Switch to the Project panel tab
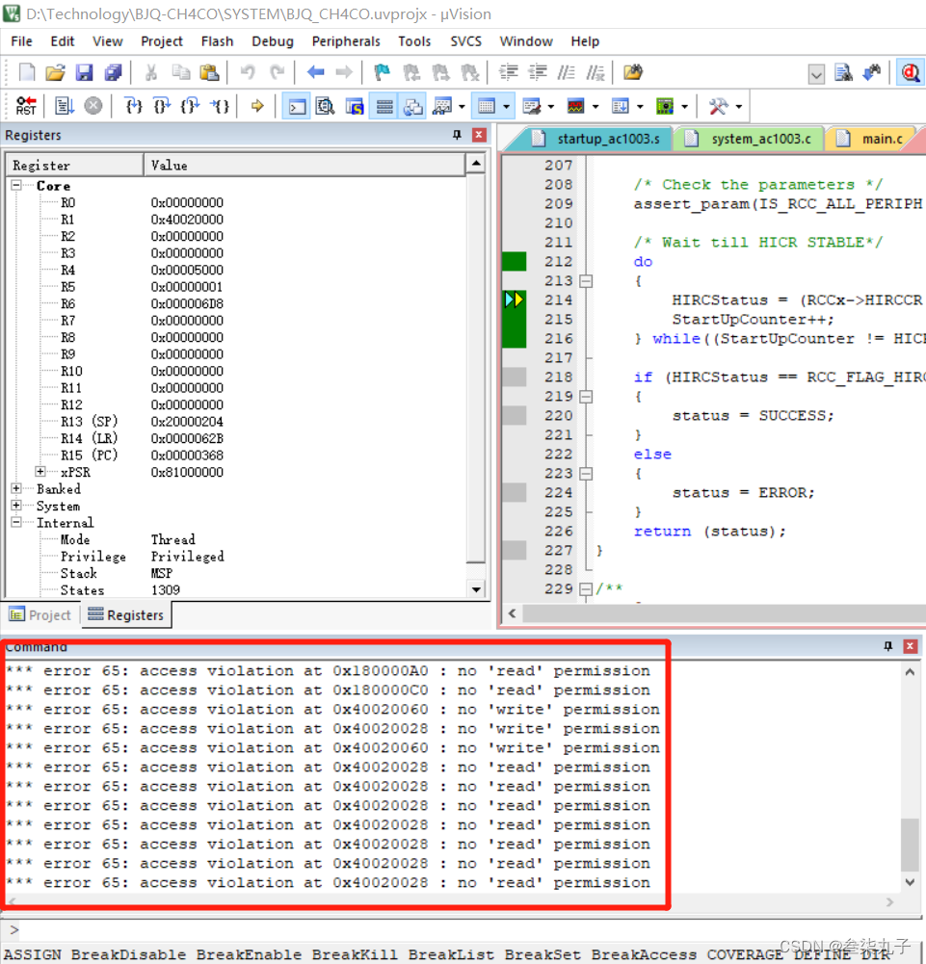 pos(40,614)
